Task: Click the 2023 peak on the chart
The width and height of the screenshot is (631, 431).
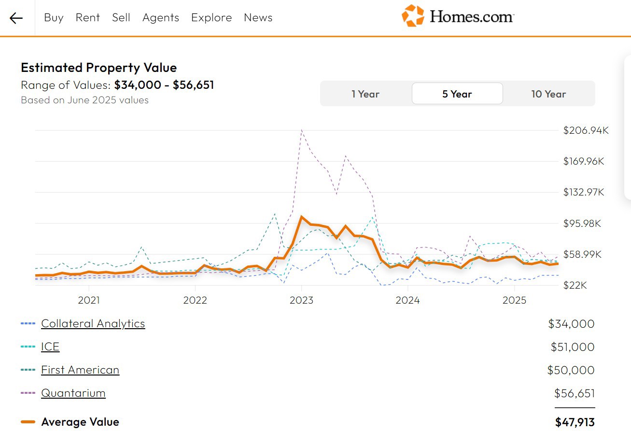Action: pos(301,216)
